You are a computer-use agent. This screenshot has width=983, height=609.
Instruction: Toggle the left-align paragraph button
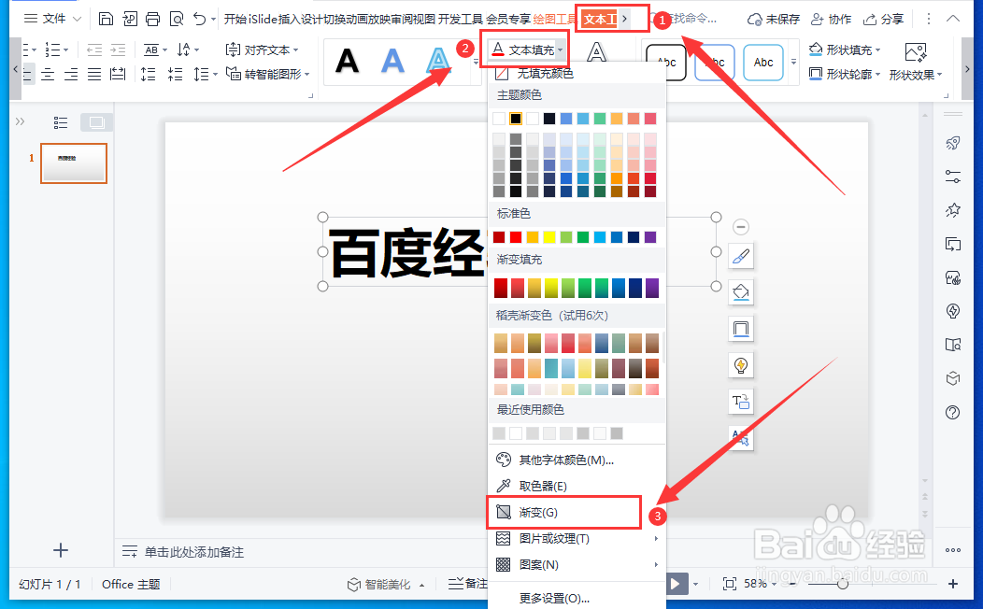(x=28, y=75)
